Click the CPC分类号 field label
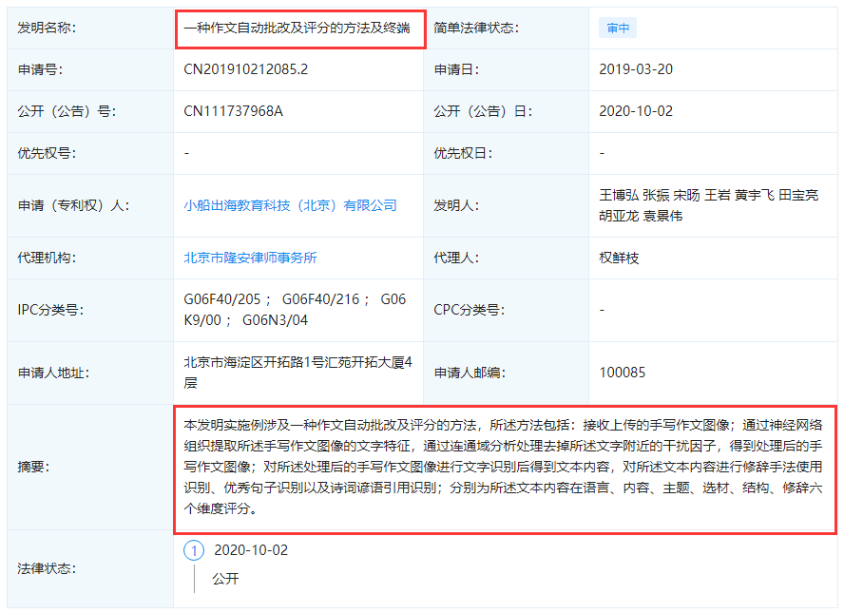 tap(469, 310)
